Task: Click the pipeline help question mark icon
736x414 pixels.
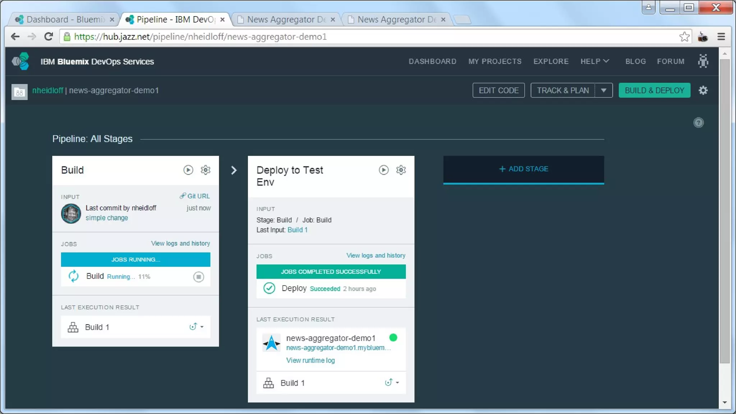Action: pos(698,123)
